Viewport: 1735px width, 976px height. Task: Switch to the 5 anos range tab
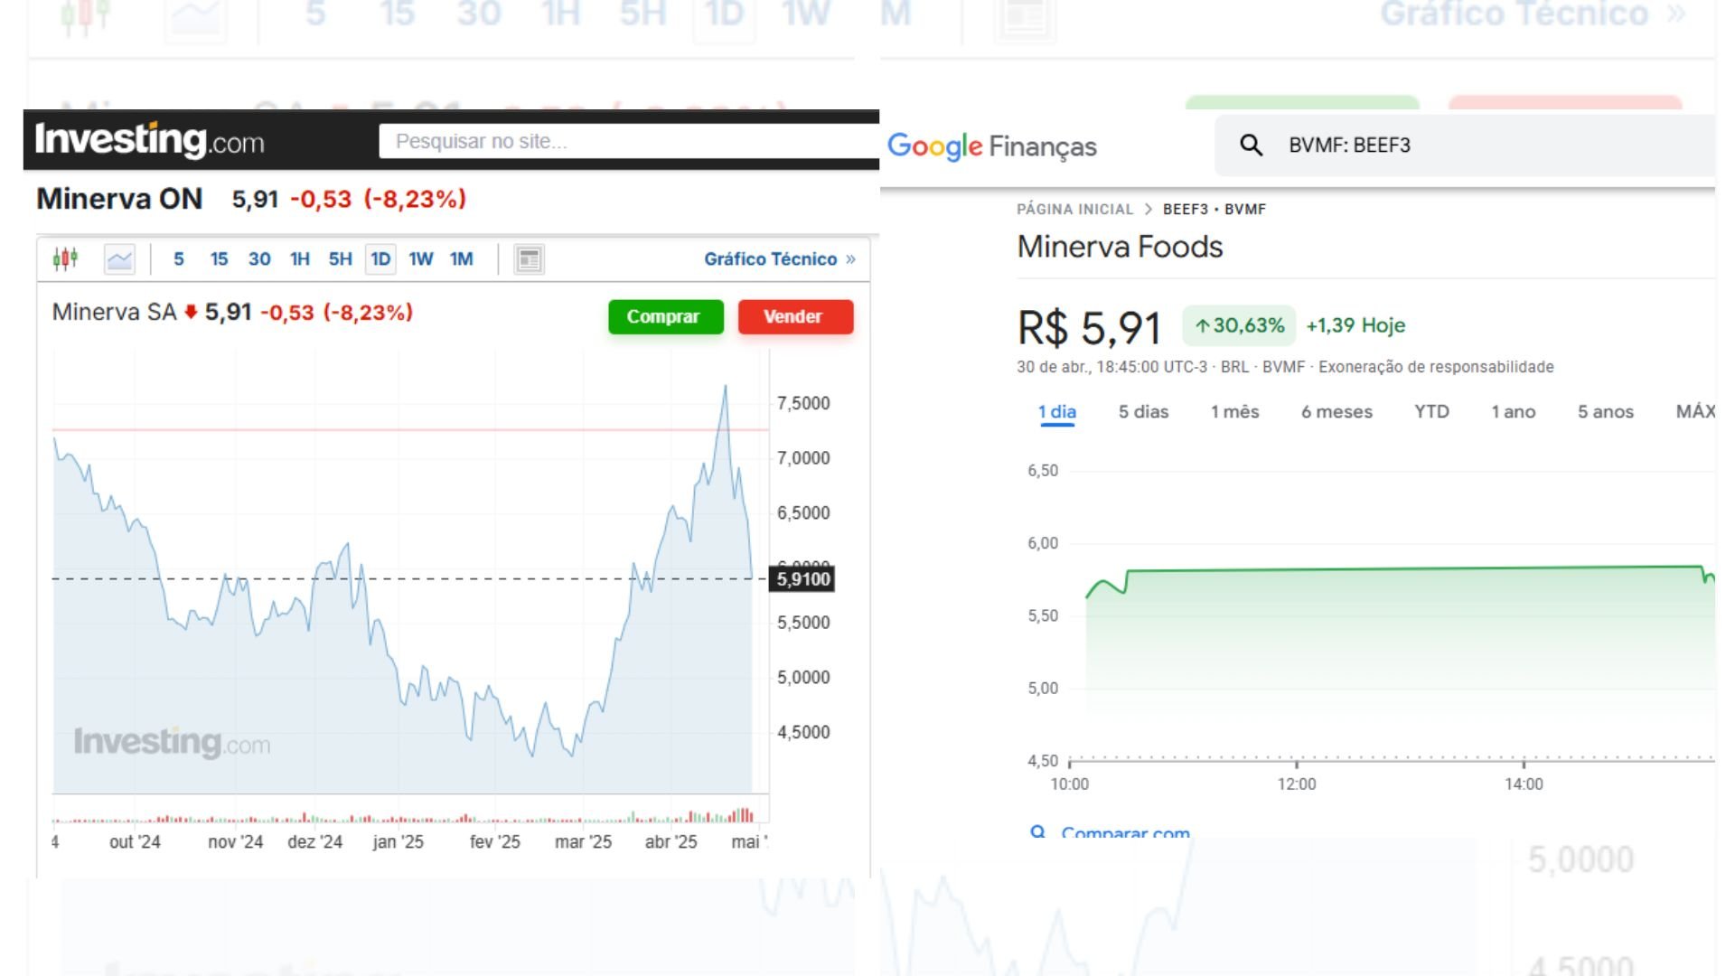tap(1605, 412)
